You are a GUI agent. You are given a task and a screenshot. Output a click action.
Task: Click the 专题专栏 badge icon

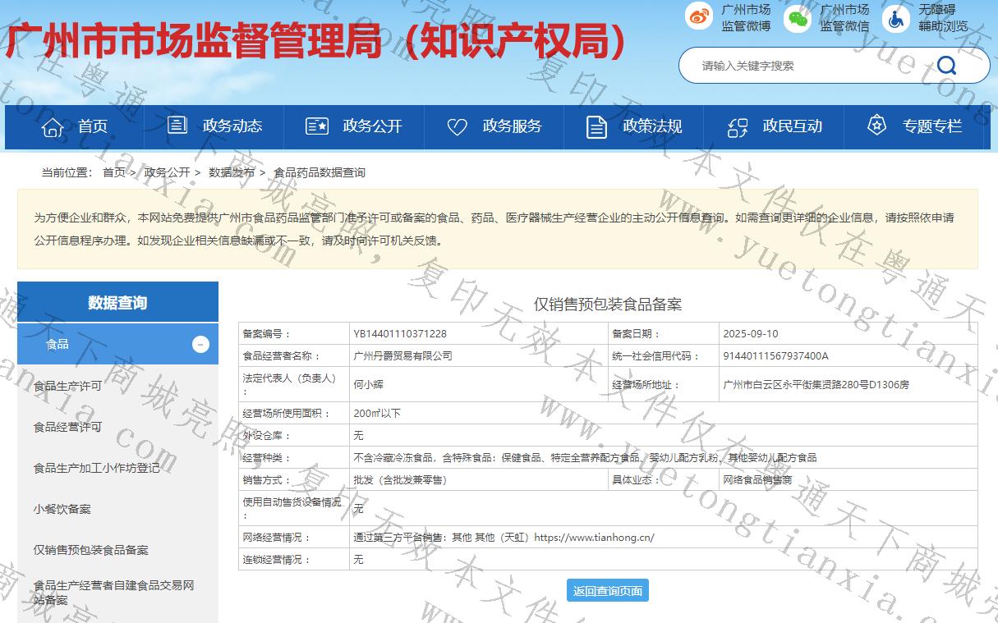click(x=877, y=126)
